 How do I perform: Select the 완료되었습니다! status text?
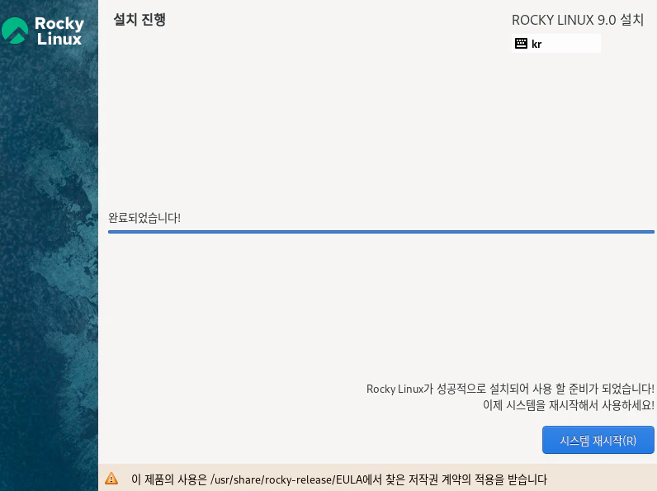[144, 218]
